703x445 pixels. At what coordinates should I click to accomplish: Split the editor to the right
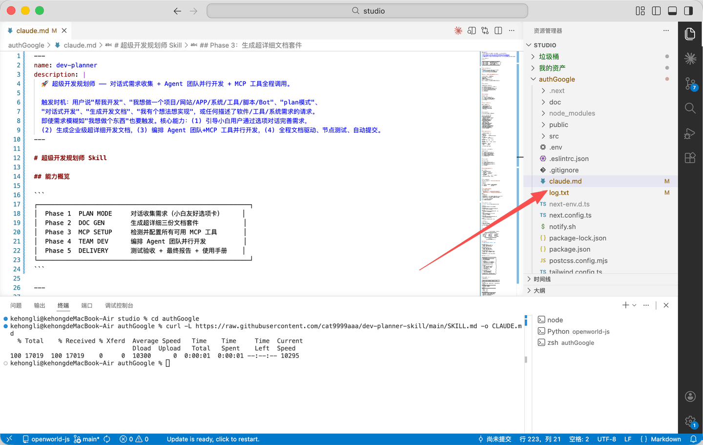pyautogui.click(x=498, y=30)
